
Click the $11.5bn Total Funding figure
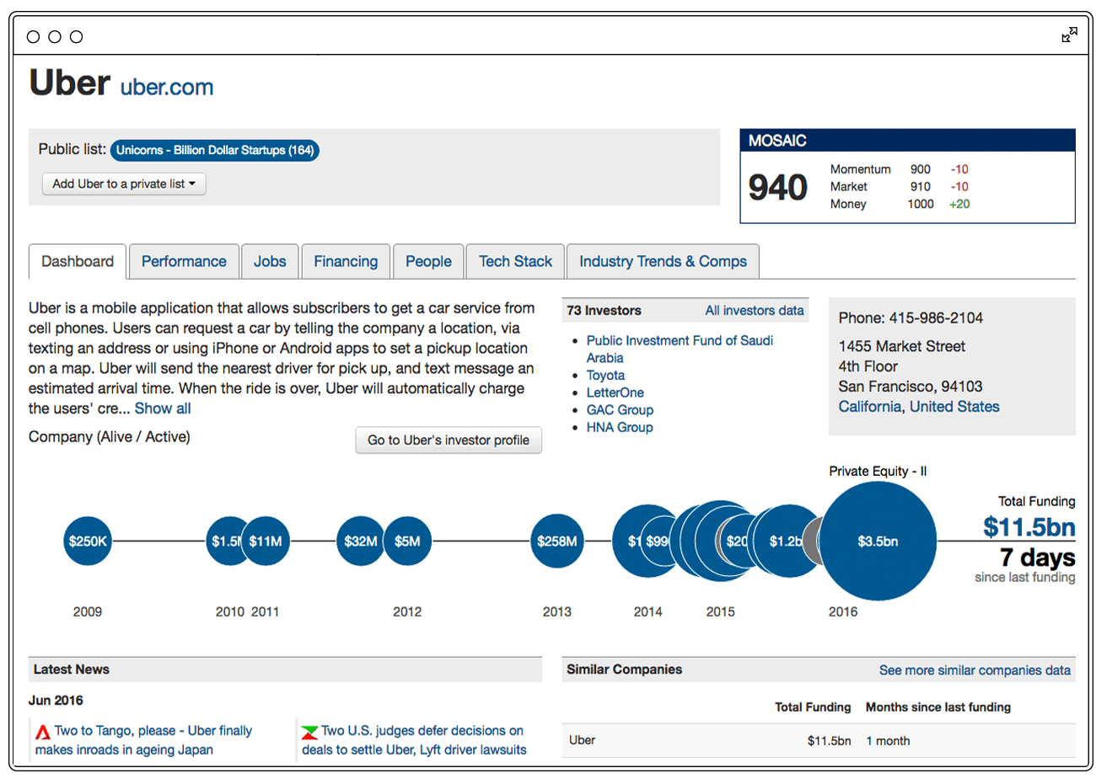point(1029,527)
